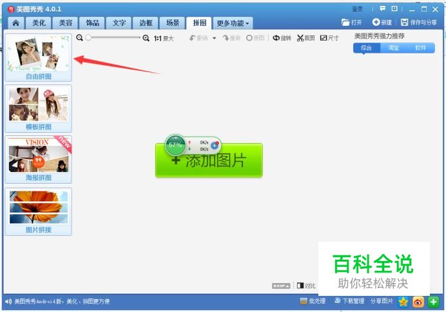Click the zoom out magnifier
This screenshot has width=446, height=312.
80,37
